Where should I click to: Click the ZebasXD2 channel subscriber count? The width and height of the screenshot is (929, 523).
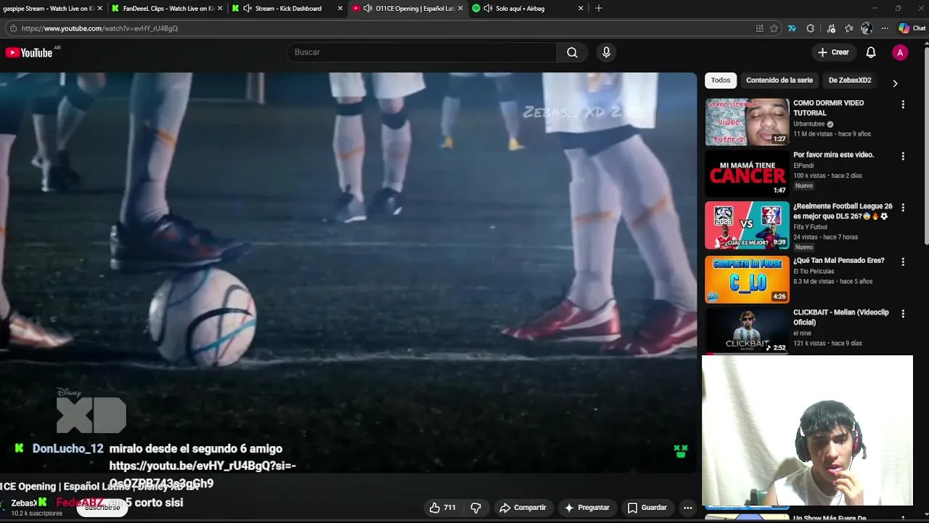click(36, 514)
